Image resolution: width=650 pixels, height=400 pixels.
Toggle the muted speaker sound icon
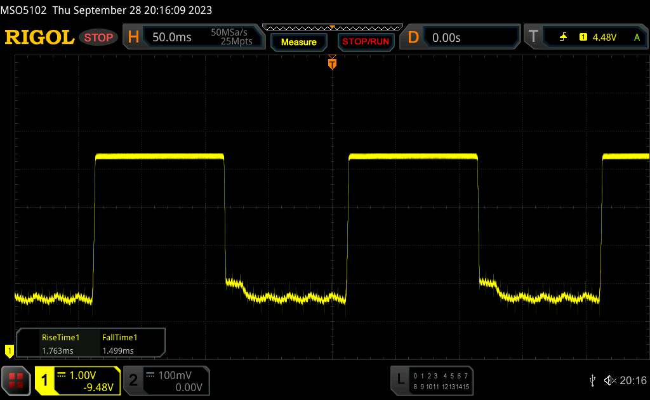point(609,380)
